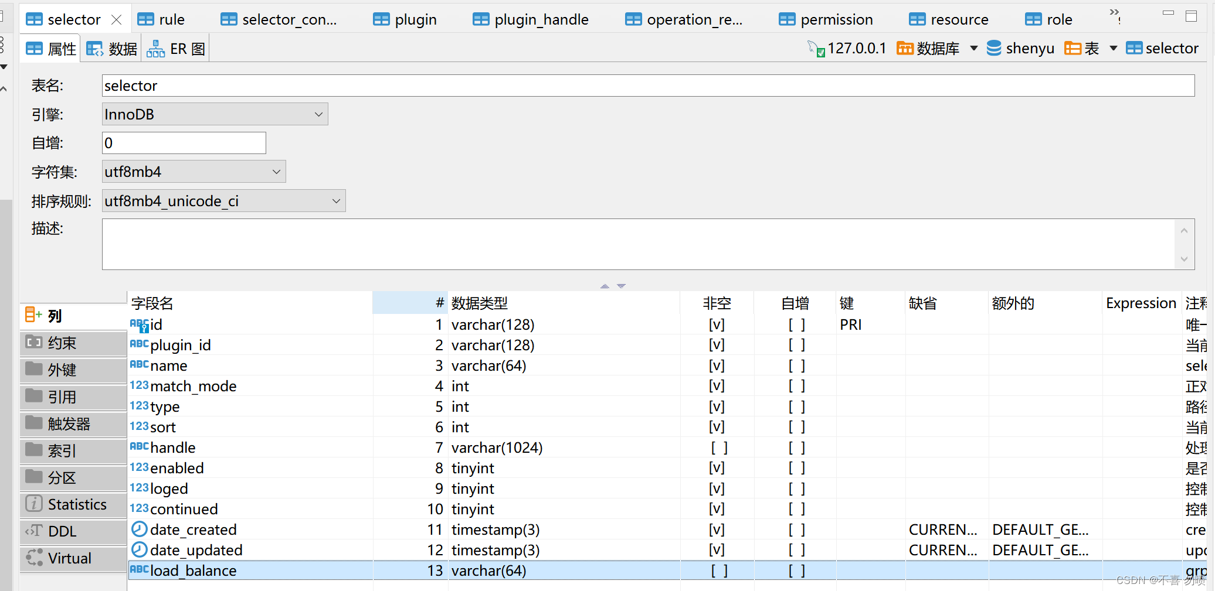Switch to the role tab

coord(1048,19)
